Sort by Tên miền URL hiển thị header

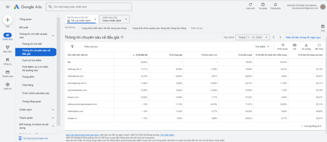(x=78, y=55)
